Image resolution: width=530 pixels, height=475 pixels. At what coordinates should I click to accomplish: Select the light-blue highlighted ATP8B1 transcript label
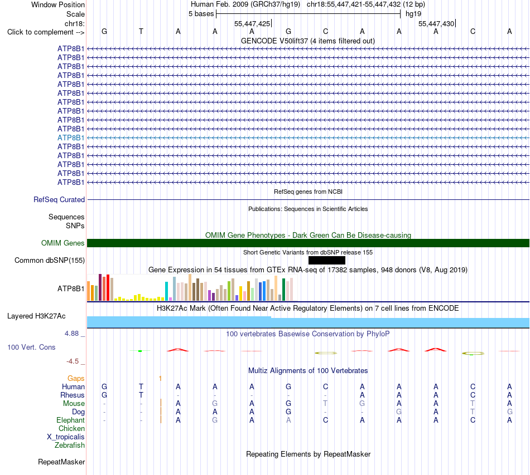(71, 138)
